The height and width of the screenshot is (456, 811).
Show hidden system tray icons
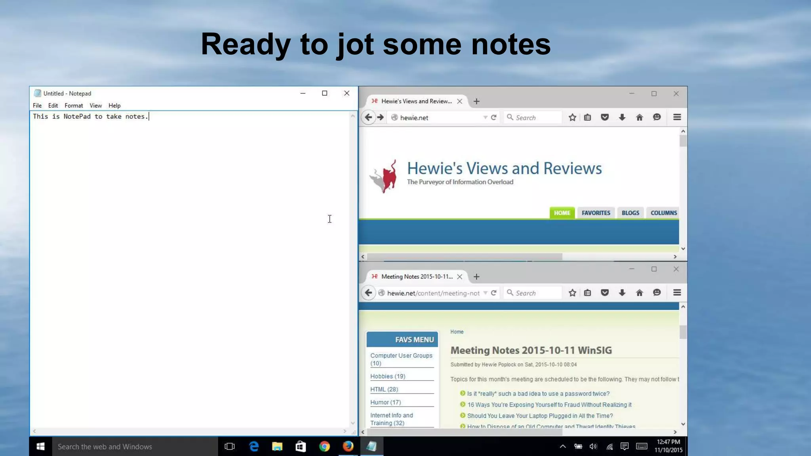tap(563, 446)
